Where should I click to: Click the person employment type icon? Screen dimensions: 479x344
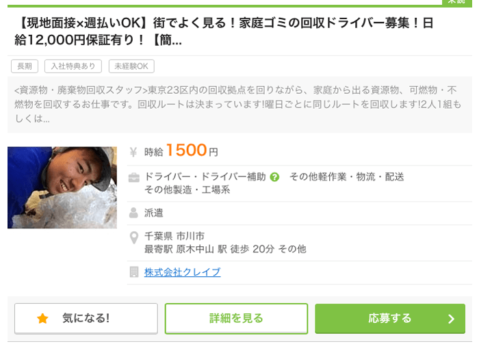[x=133, y=213]
